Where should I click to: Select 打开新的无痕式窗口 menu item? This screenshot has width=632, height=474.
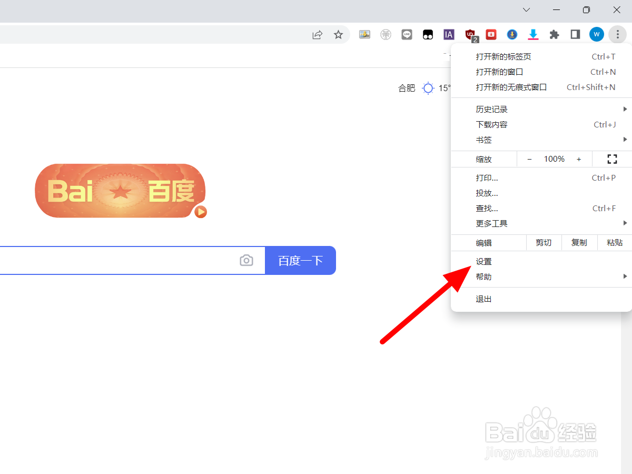pyautogui.click(x=541, y=87)
